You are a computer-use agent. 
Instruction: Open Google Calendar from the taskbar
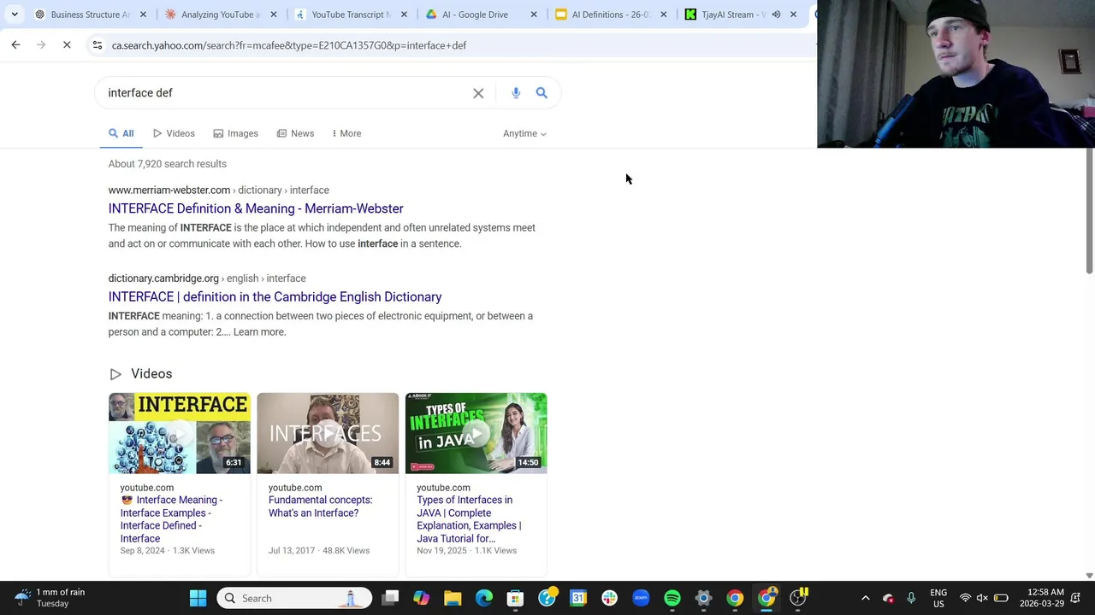[x=578, y=598]
